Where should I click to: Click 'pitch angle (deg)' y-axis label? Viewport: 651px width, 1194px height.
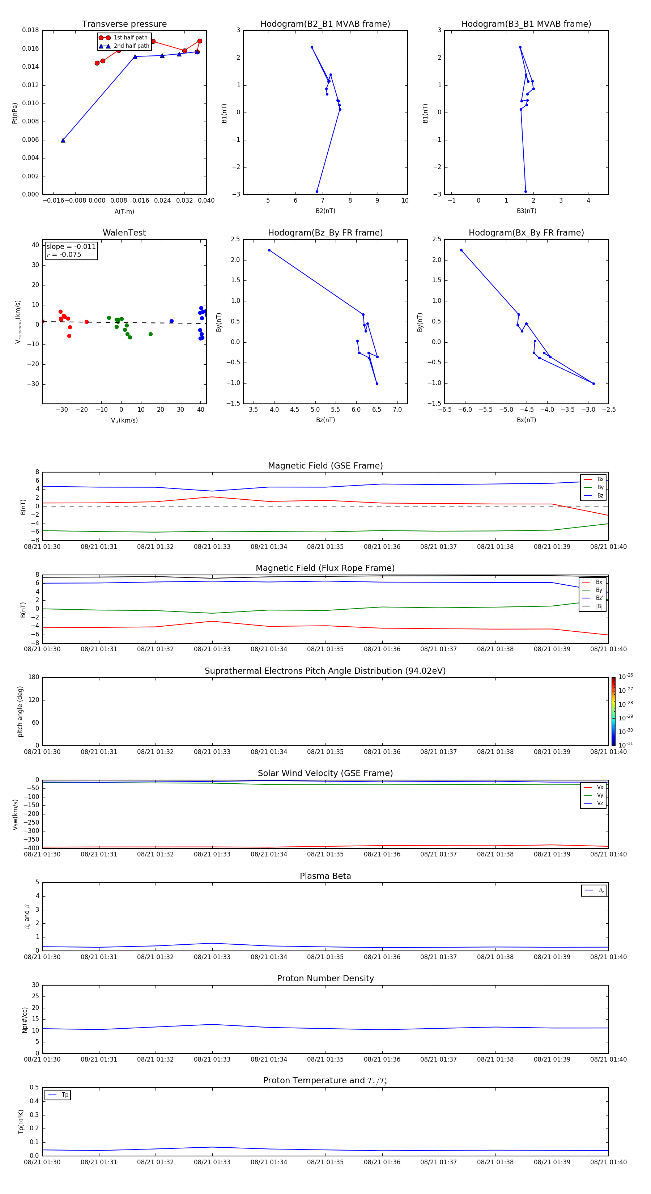click(x=20, y=711)
